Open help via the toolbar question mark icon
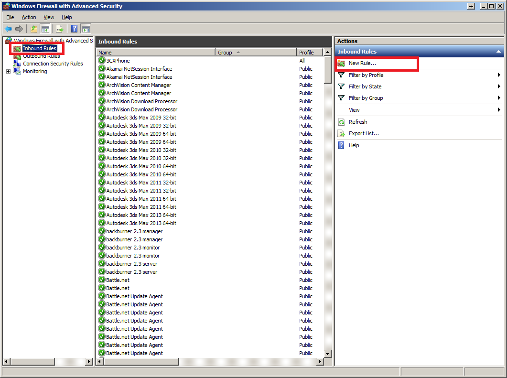Viewport: 507px width, 378px height. point(75,29)
